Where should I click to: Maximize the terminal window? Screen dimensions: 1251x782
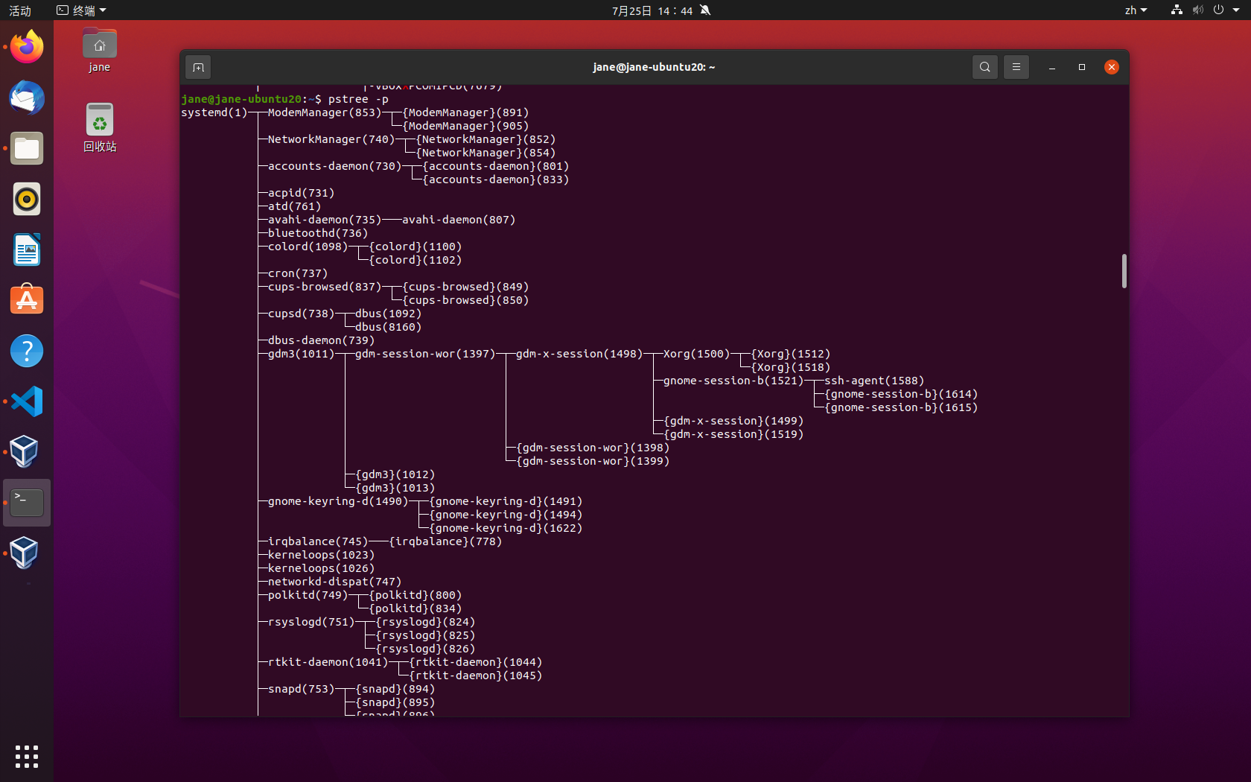1082,67
